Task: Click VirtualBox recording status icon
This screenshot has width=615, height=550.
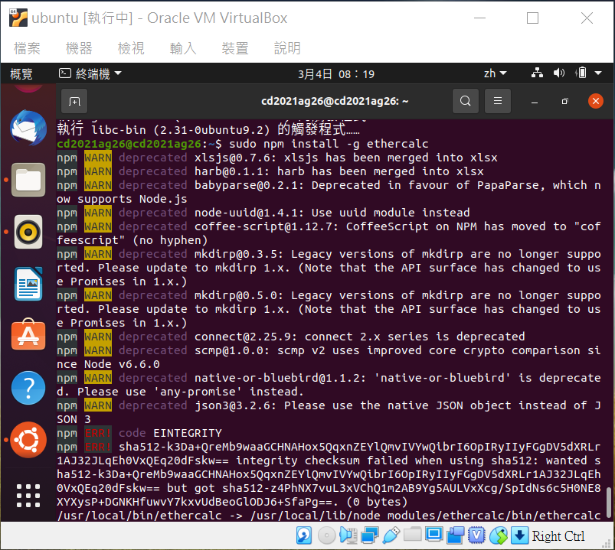Action: 456,535
